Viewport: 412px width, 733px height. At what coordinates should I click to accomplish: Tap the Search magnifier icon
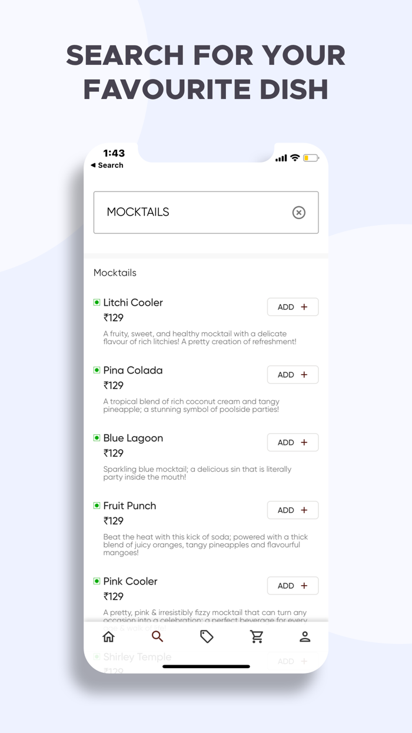[x=157, y=636]
